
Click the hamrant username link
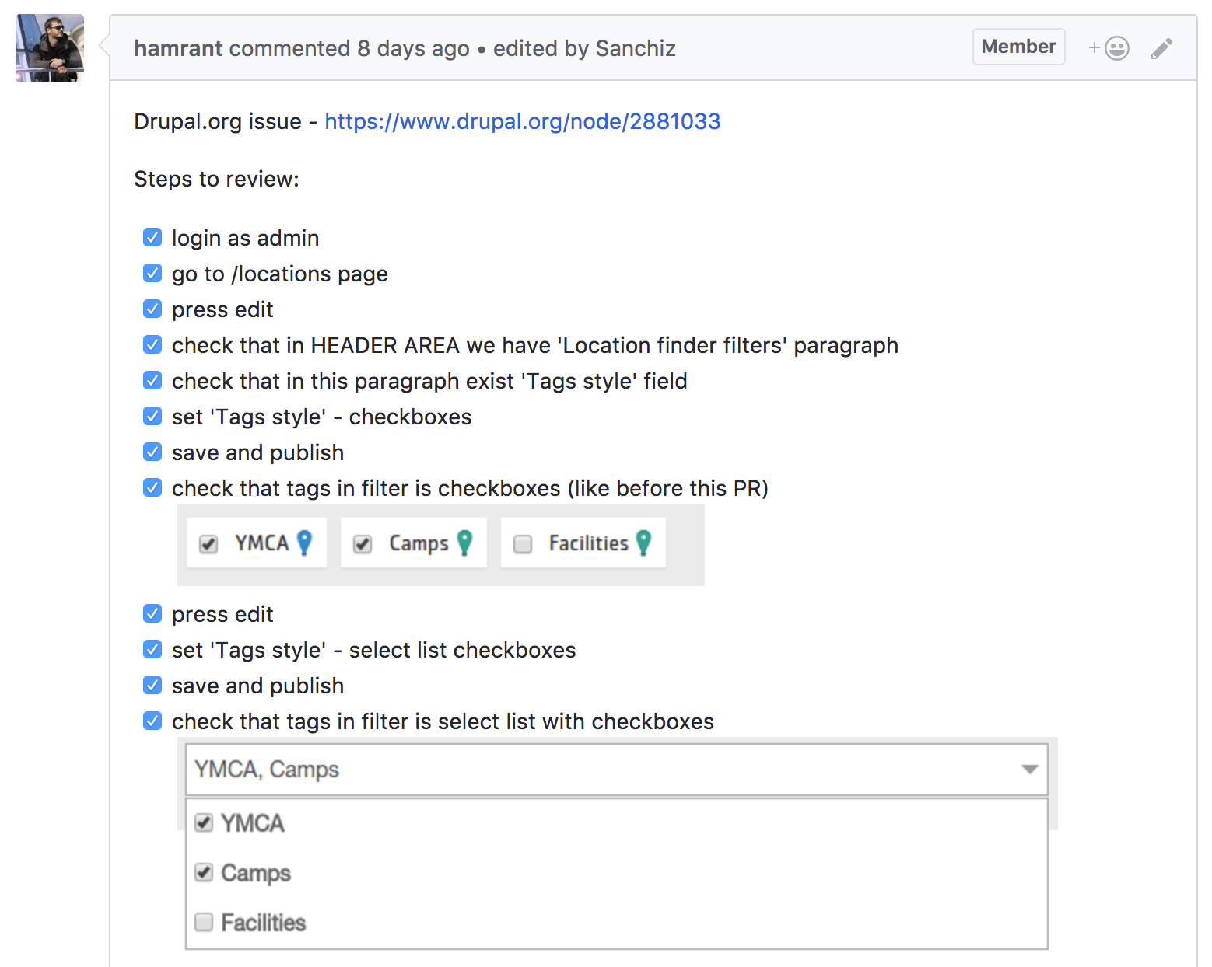click(178, 48)
